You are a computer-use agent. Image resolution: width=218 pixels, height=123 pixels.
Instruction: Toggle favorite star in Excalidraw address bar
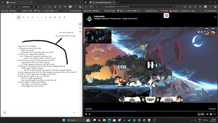pyautogui.click(x=39, y=7)
